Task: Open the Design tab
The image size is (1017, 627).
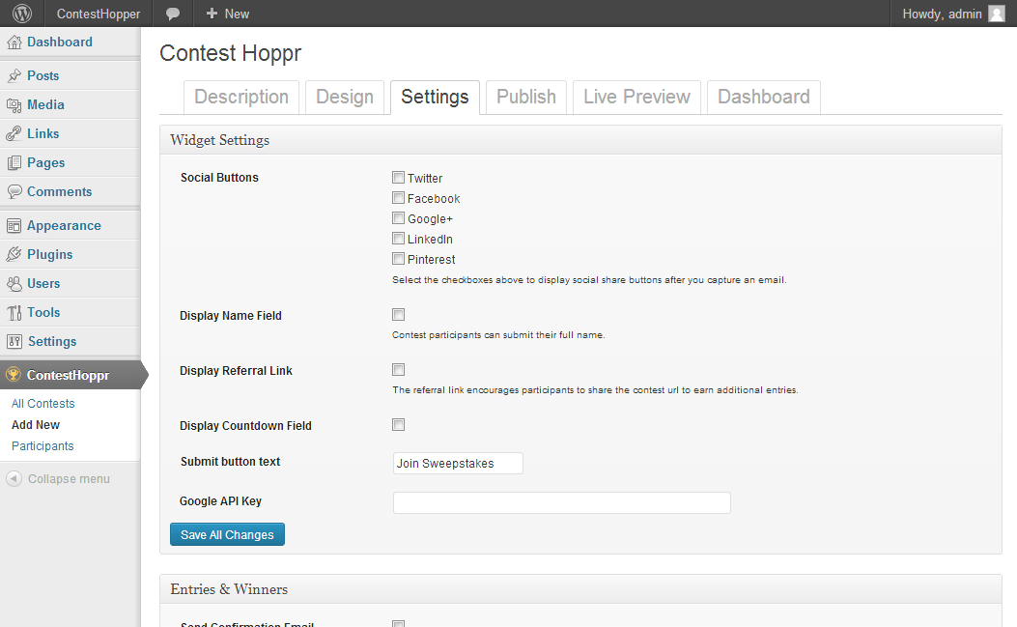Action: [345, 98]
